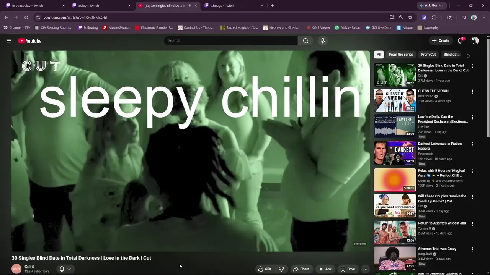
Task: Open the Chrome extensions puzzle icon
Action: pos(434,17)
